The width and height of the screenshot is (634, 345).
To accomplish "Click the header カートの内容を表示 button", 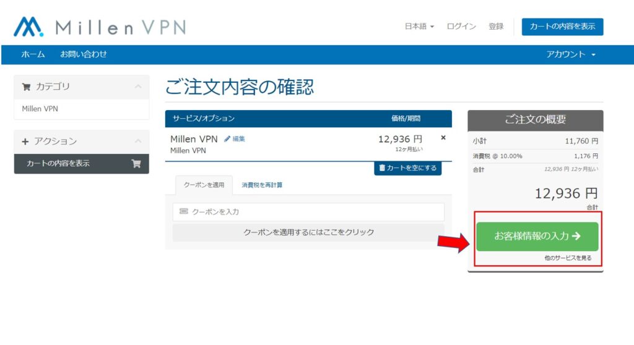I will (x=562, y=27).
